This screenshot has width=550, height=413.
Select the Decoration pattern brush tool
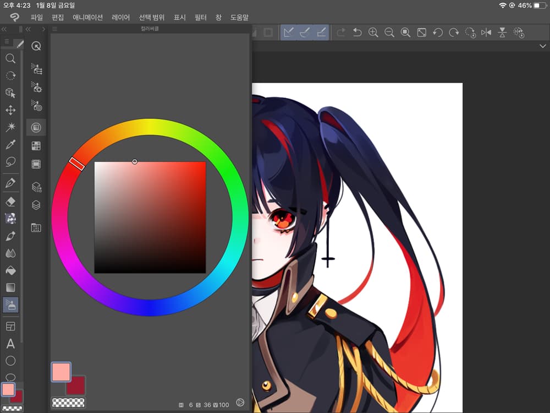[x=10, y=219]
